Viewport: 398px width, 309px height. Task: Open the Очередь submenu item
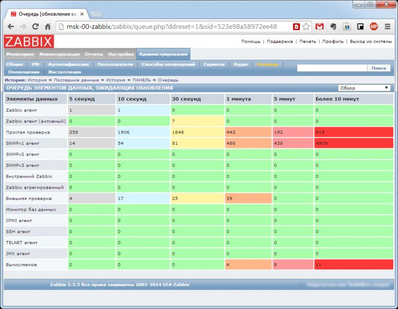point(268,64)
